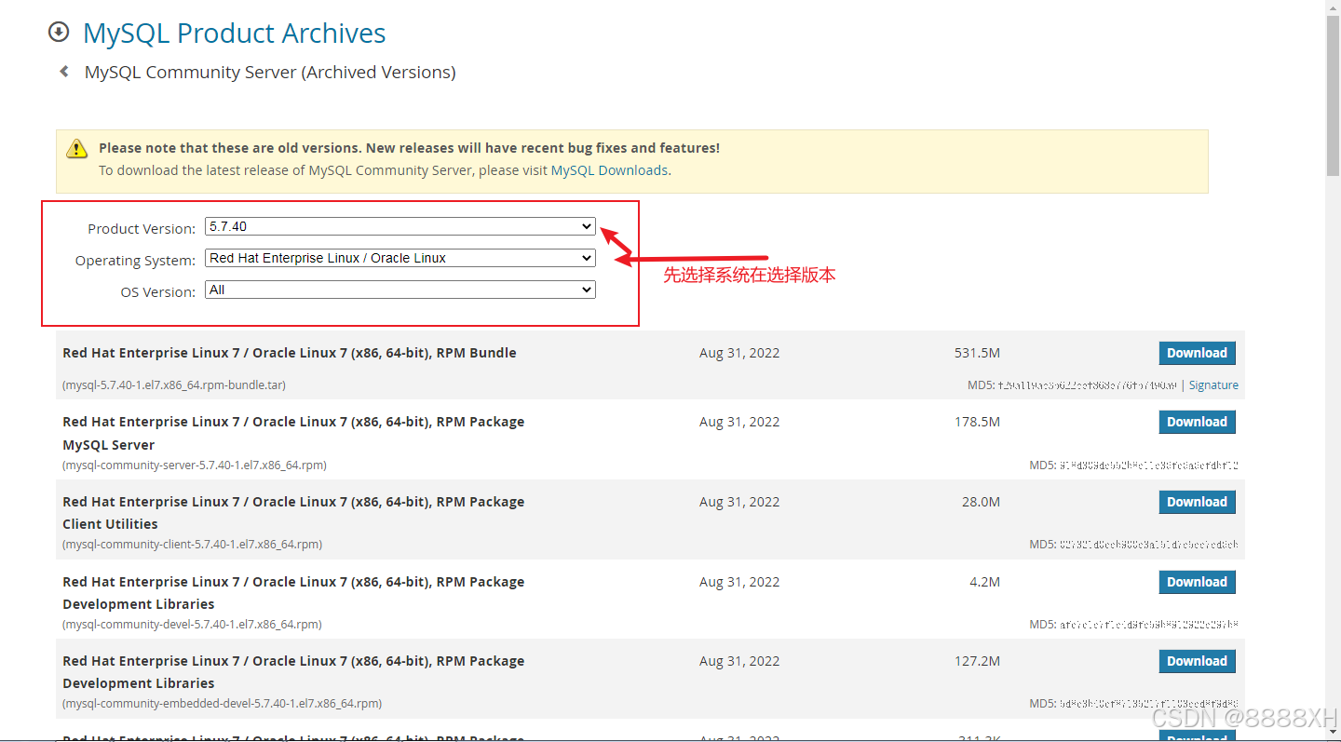This screenshot has height=742, width=1341.
Task: Go back using the left chevron icon
Action: [x=64, y=72]
